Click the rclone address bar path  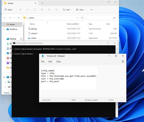point(31,18)
